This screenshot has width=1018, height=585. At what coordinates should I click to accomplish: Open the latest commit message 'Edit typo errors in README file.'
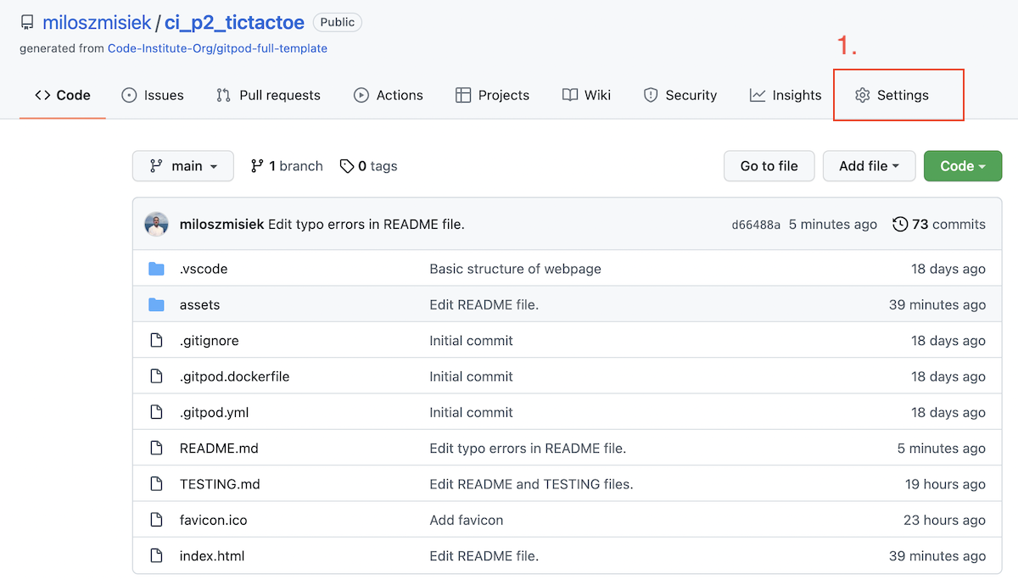pos(366,224)
